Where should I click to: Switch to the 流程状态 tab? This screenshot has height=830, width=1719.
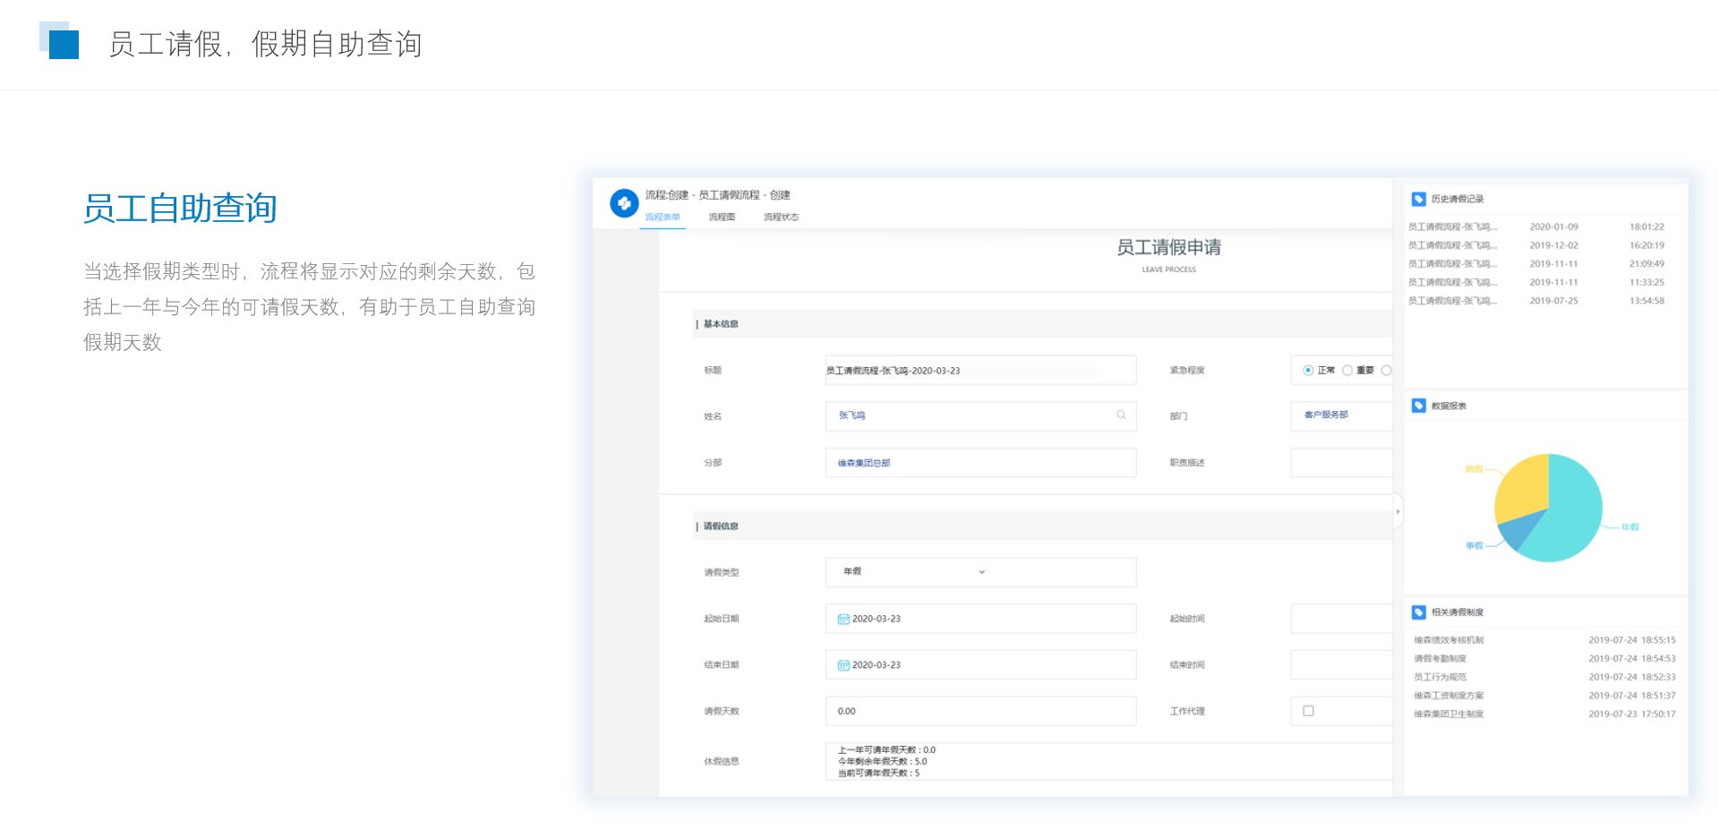[781, 218]
